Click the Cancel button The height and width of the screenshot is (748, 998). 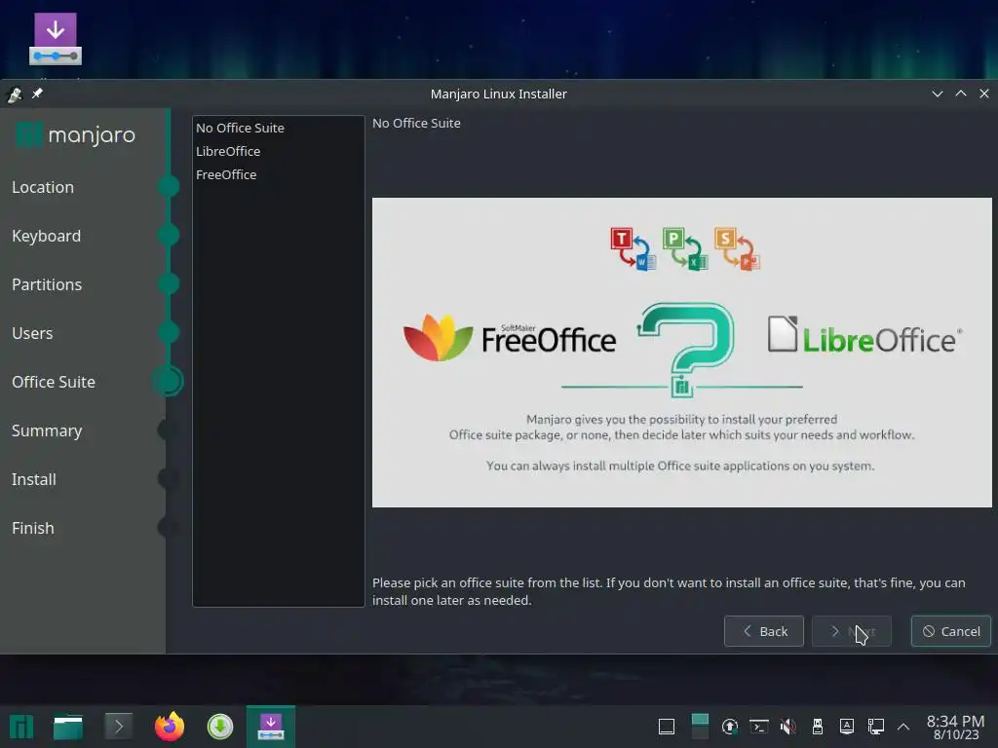coord(951,631)
